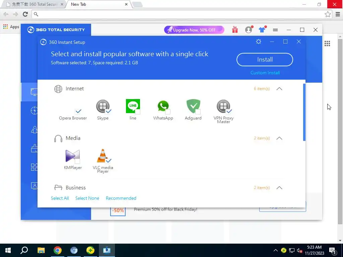The height and width of the screenshot is (257, 343).
Task: Open Chrome from the Windows taskbar
Action: [x=58, y=250]
